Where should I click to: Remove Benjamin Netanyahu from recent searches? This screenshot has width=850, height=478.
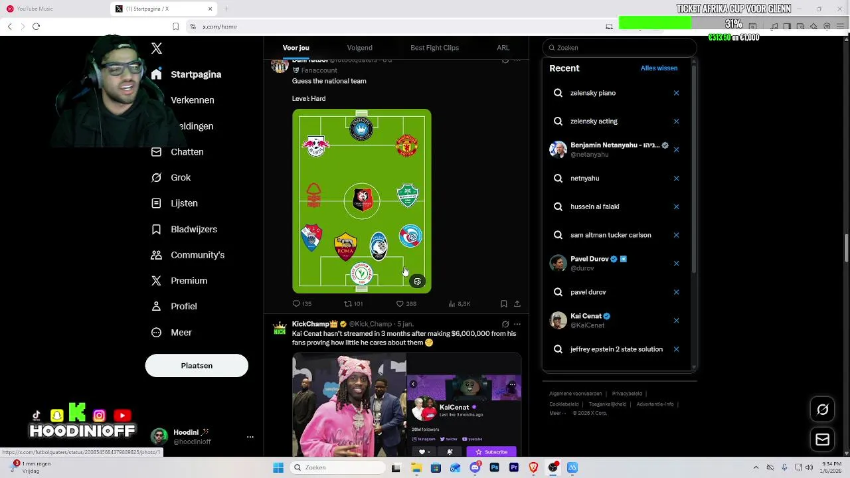[676, 149]
